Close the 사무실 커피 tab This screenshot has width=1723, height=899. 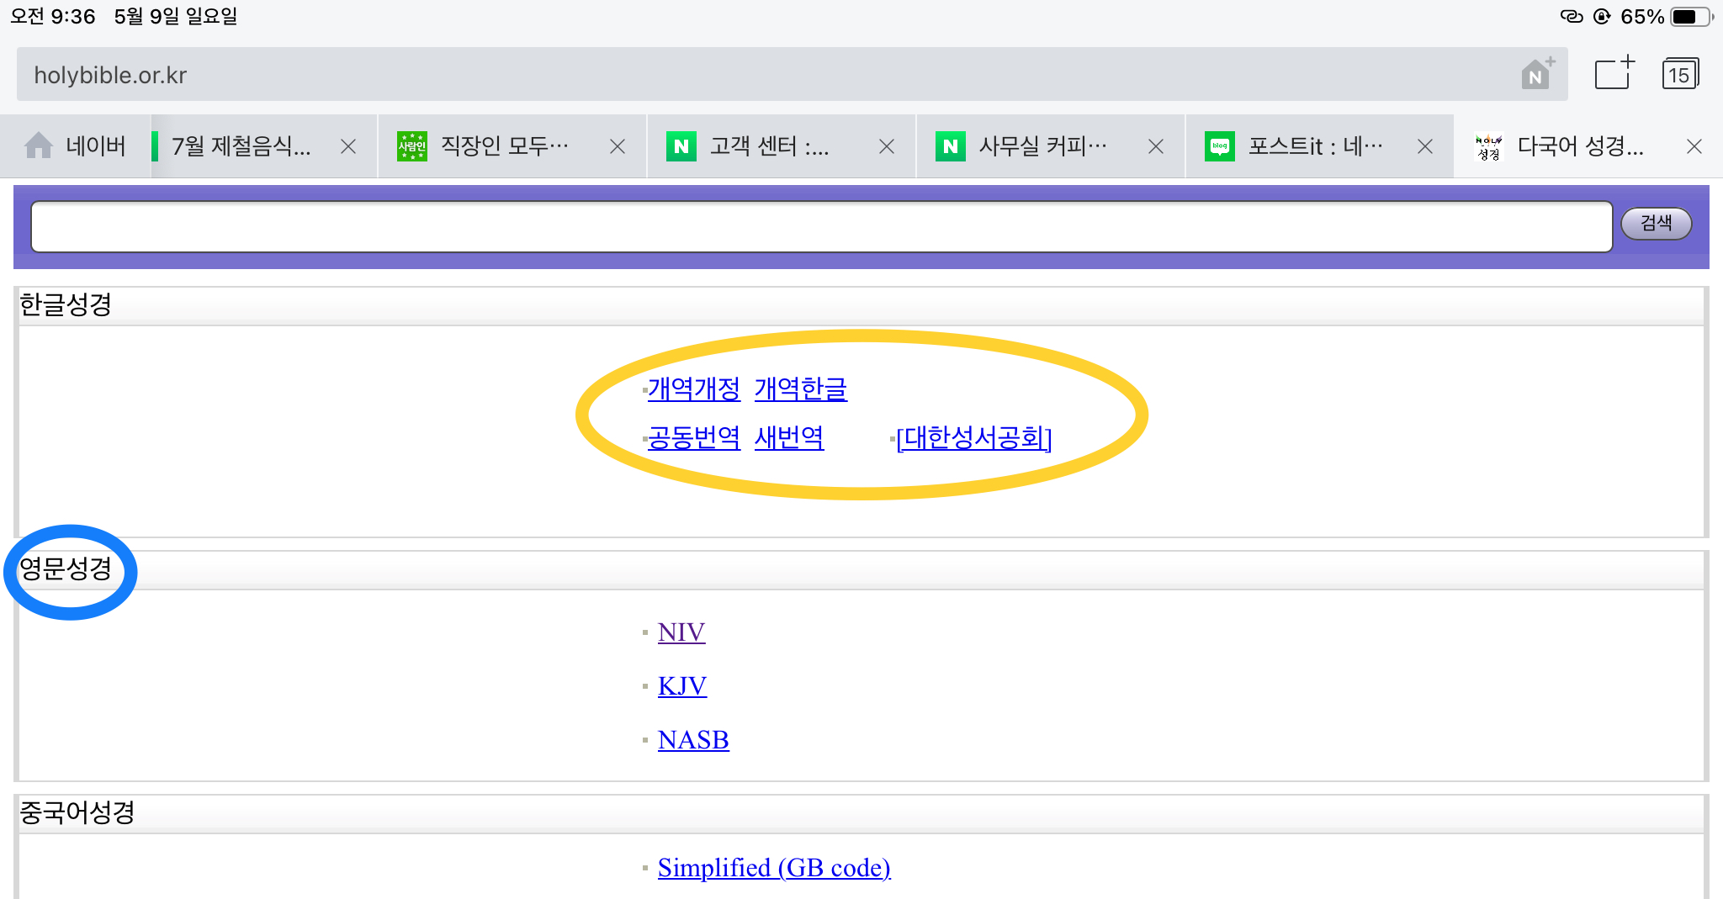(x=1156, y=146)
